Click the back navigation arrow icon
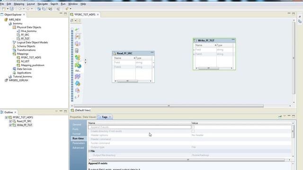This screenshot has height=170, width=303. (x=20, y=9)
